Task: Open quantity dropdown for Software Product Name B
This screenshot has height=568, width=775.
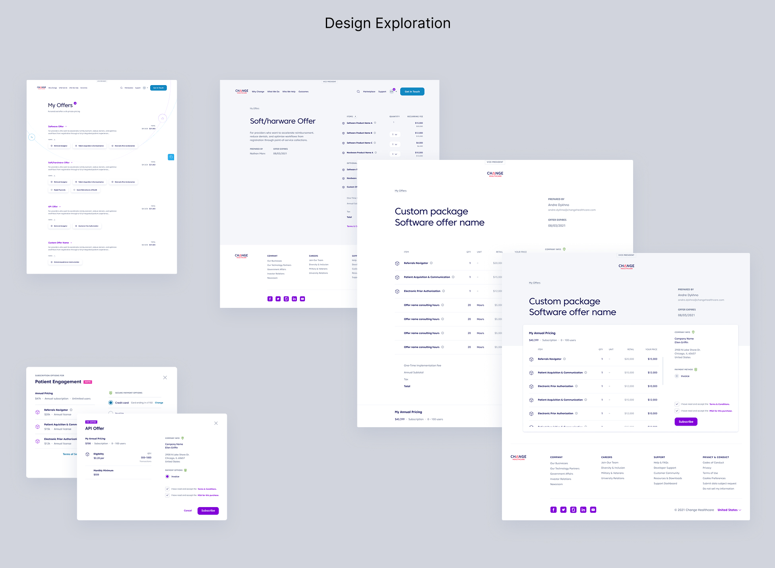Action: 395,134
